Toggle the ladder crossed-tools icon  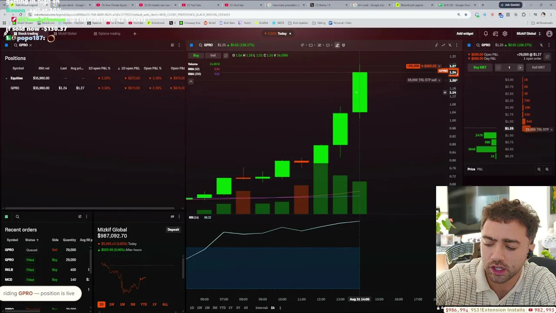[x=541, y=45]
